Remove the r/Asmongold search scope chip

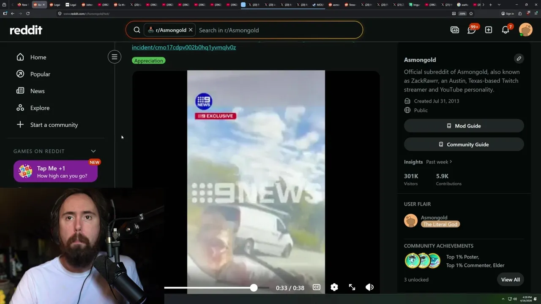[191, 30]
